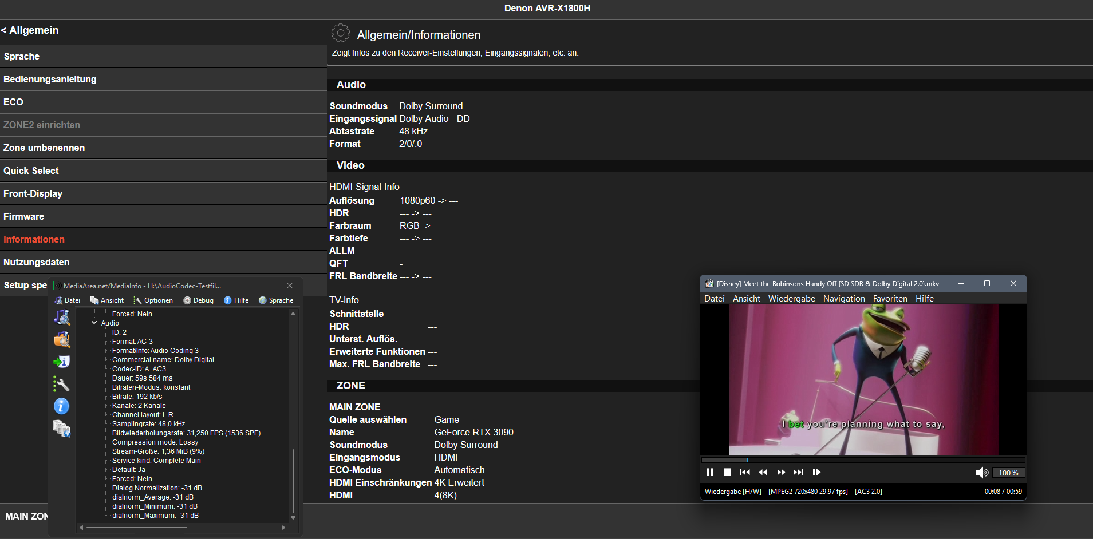This screenshot has height=539, width=1093.
Task: Rewind the Meet the Robinsons video
Action: tap(763, 472)
